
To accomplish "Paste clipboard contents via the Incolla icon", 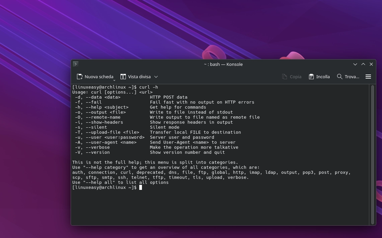I will [311, 77].
